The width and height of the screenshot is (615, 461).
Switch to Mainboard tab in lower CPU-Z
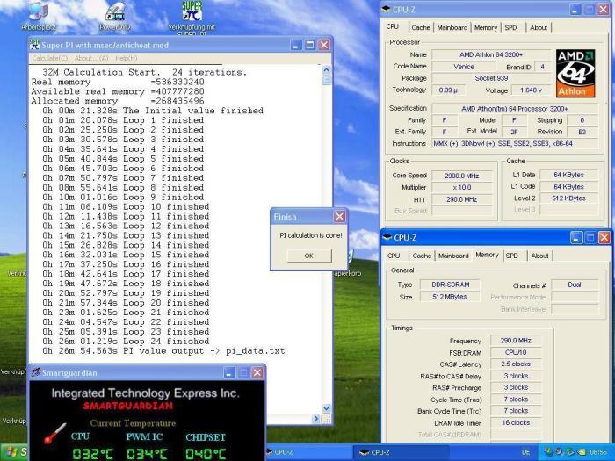[x=453, y=256]
